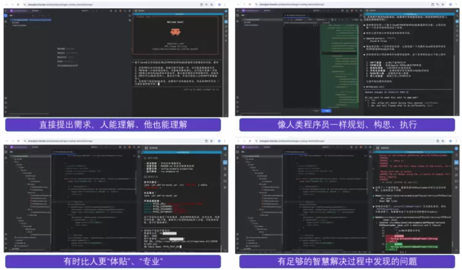
Task: Open the IDE hamburger menu in top-left screenshot
Action: pyautogui.click(x=6, y=11)
